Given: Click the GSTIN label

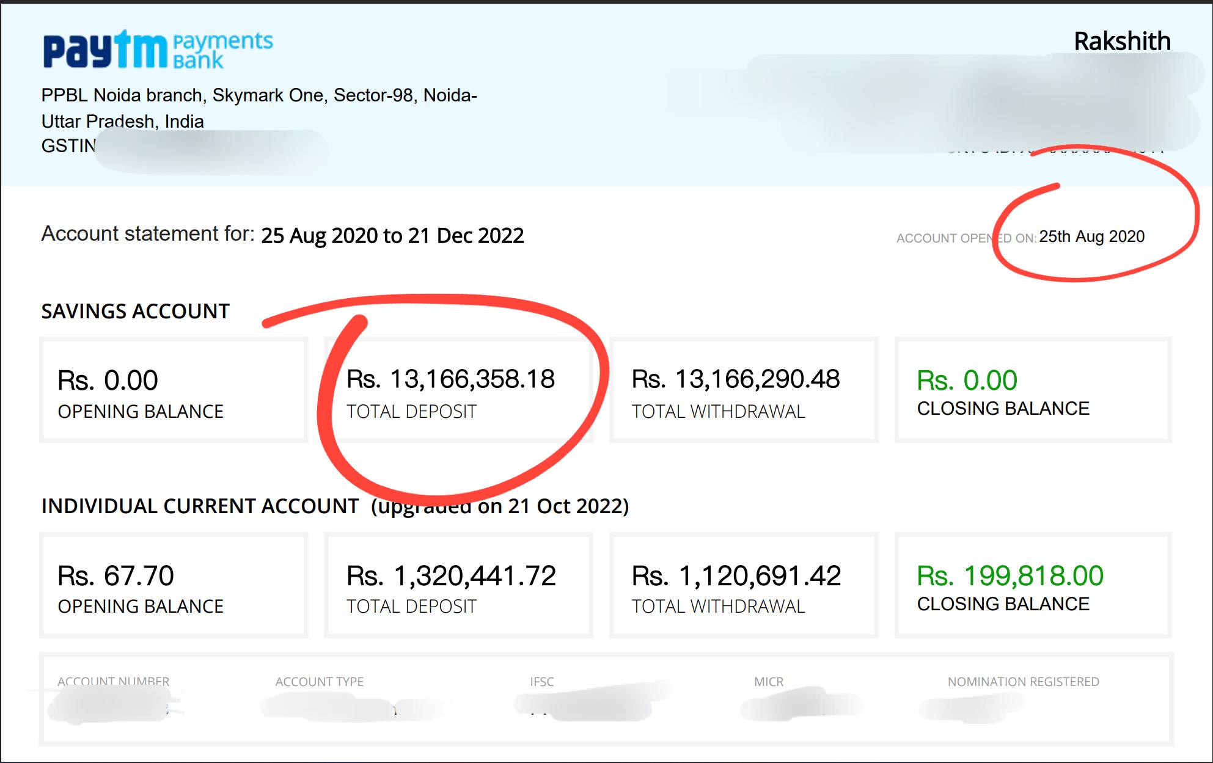Looking at the screenshot, I should point(68,146).
